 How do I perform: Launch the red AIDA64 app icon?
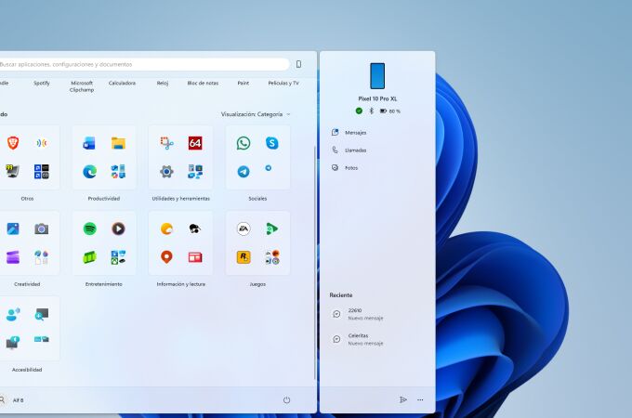(195, 143)
